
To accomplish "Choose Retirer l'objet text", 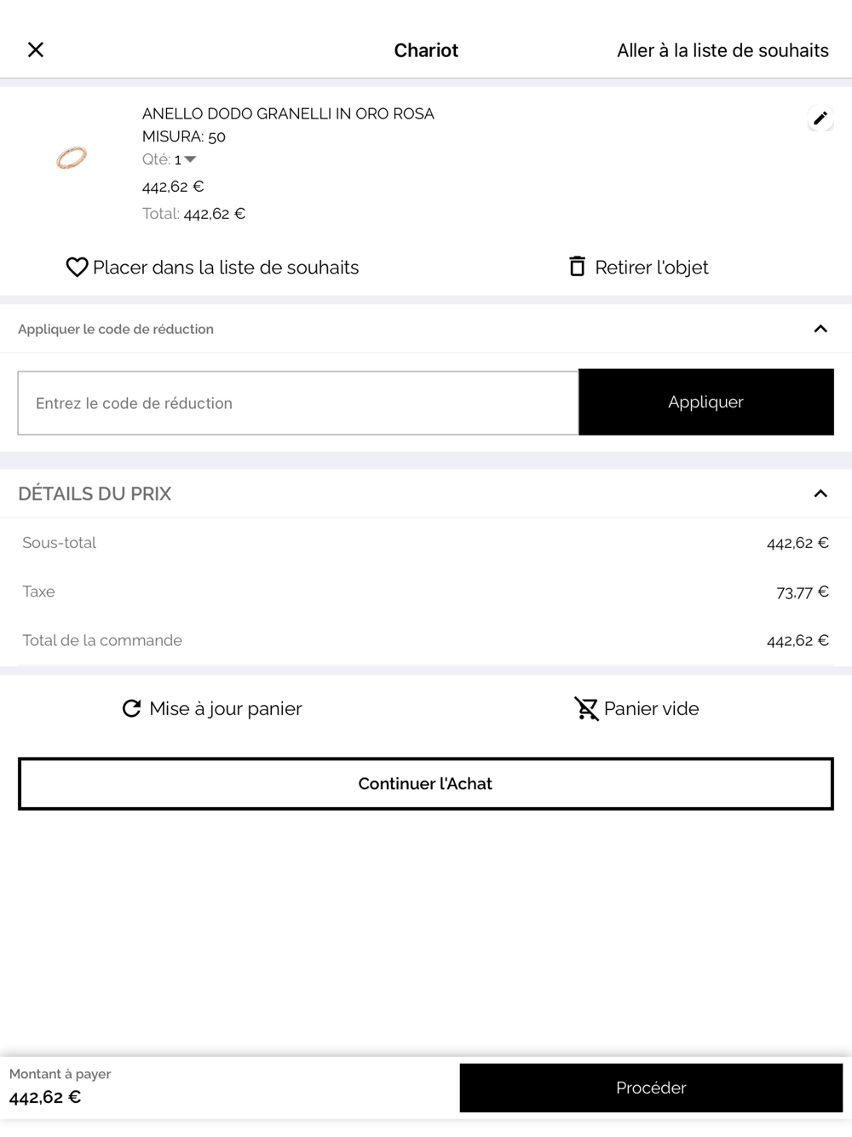I will [652, 268].
